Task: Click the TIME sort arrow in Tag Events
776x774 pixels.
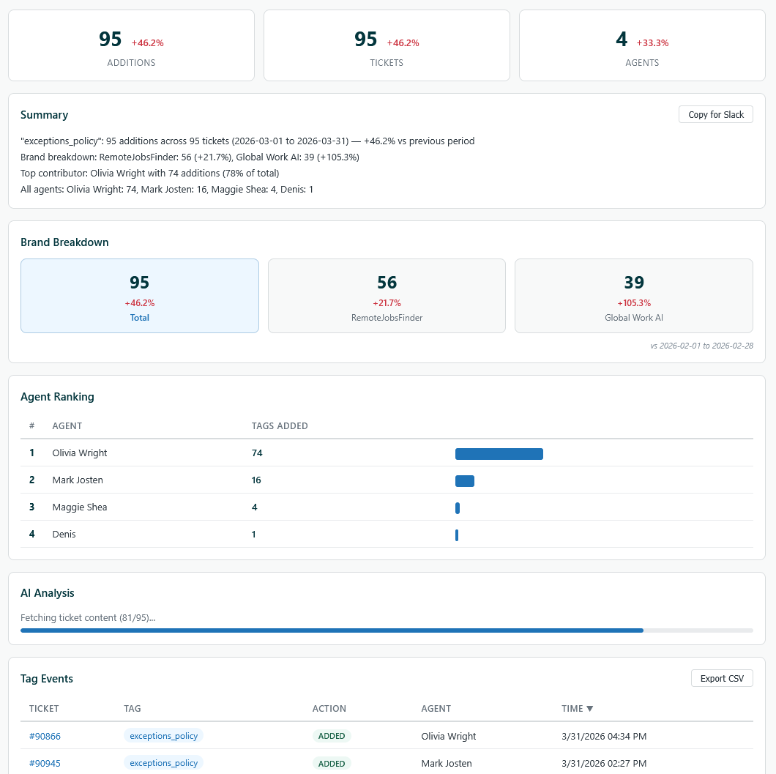Action: (x=590, y=708)
